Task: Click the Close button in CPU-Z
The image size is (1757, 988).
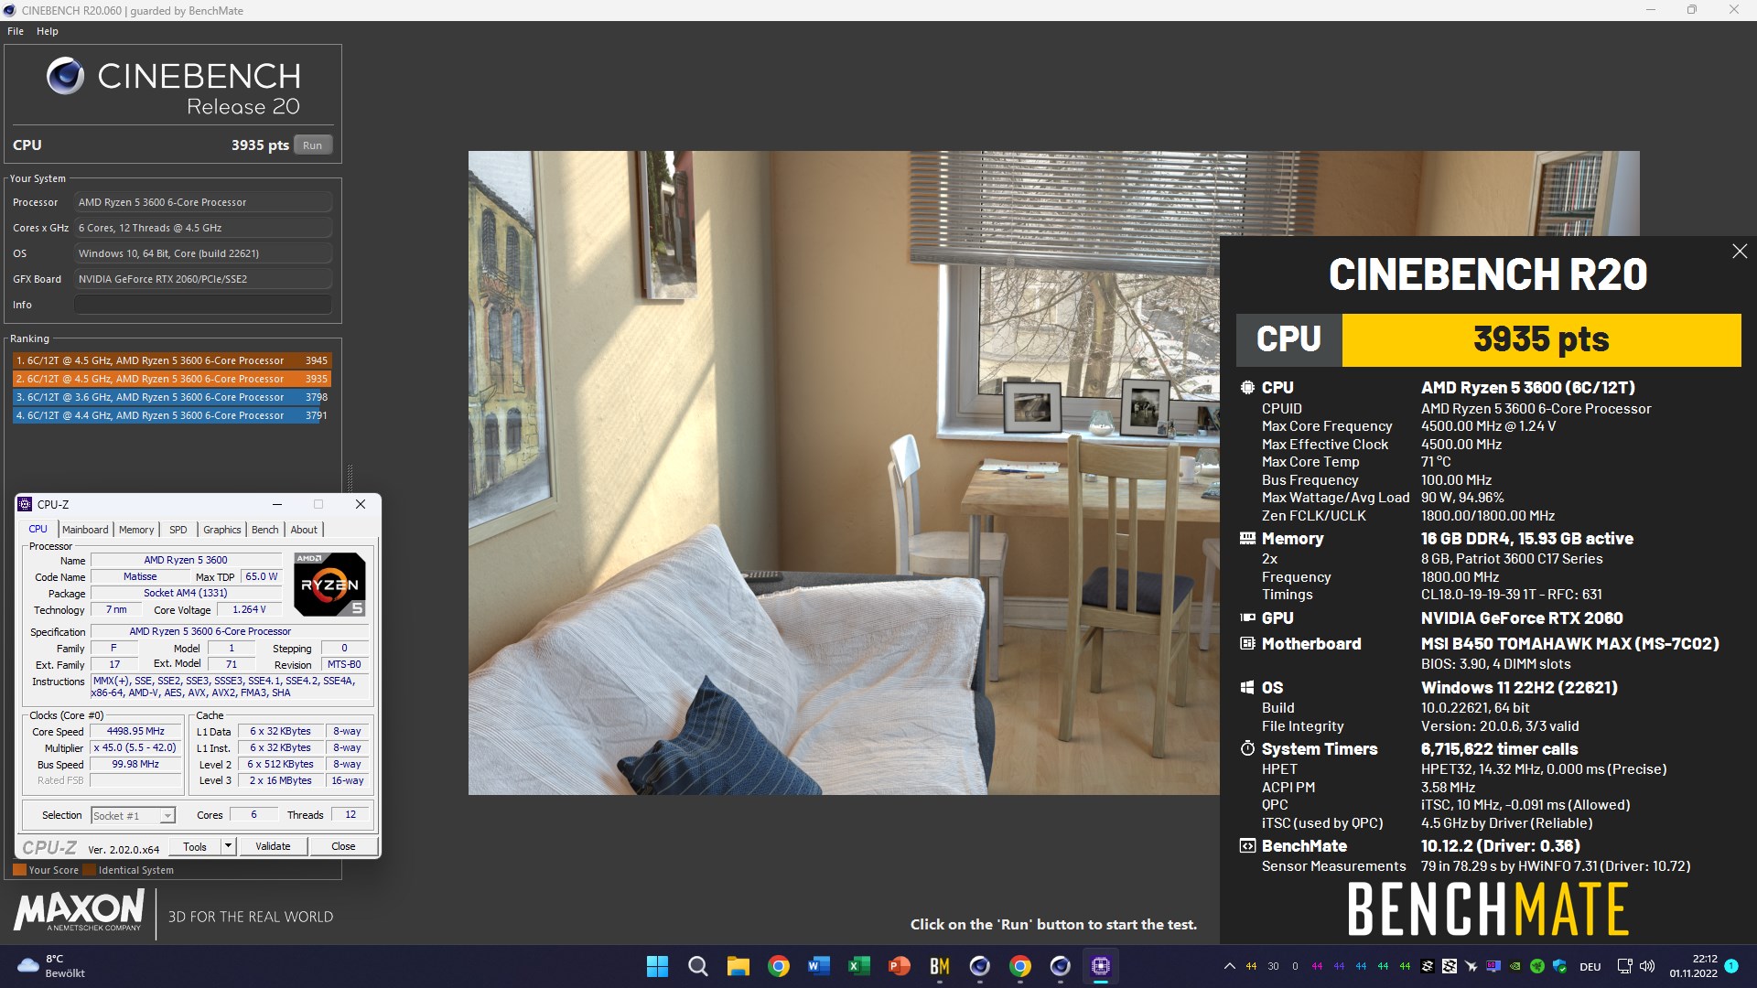Action: [x=343, y=846]
